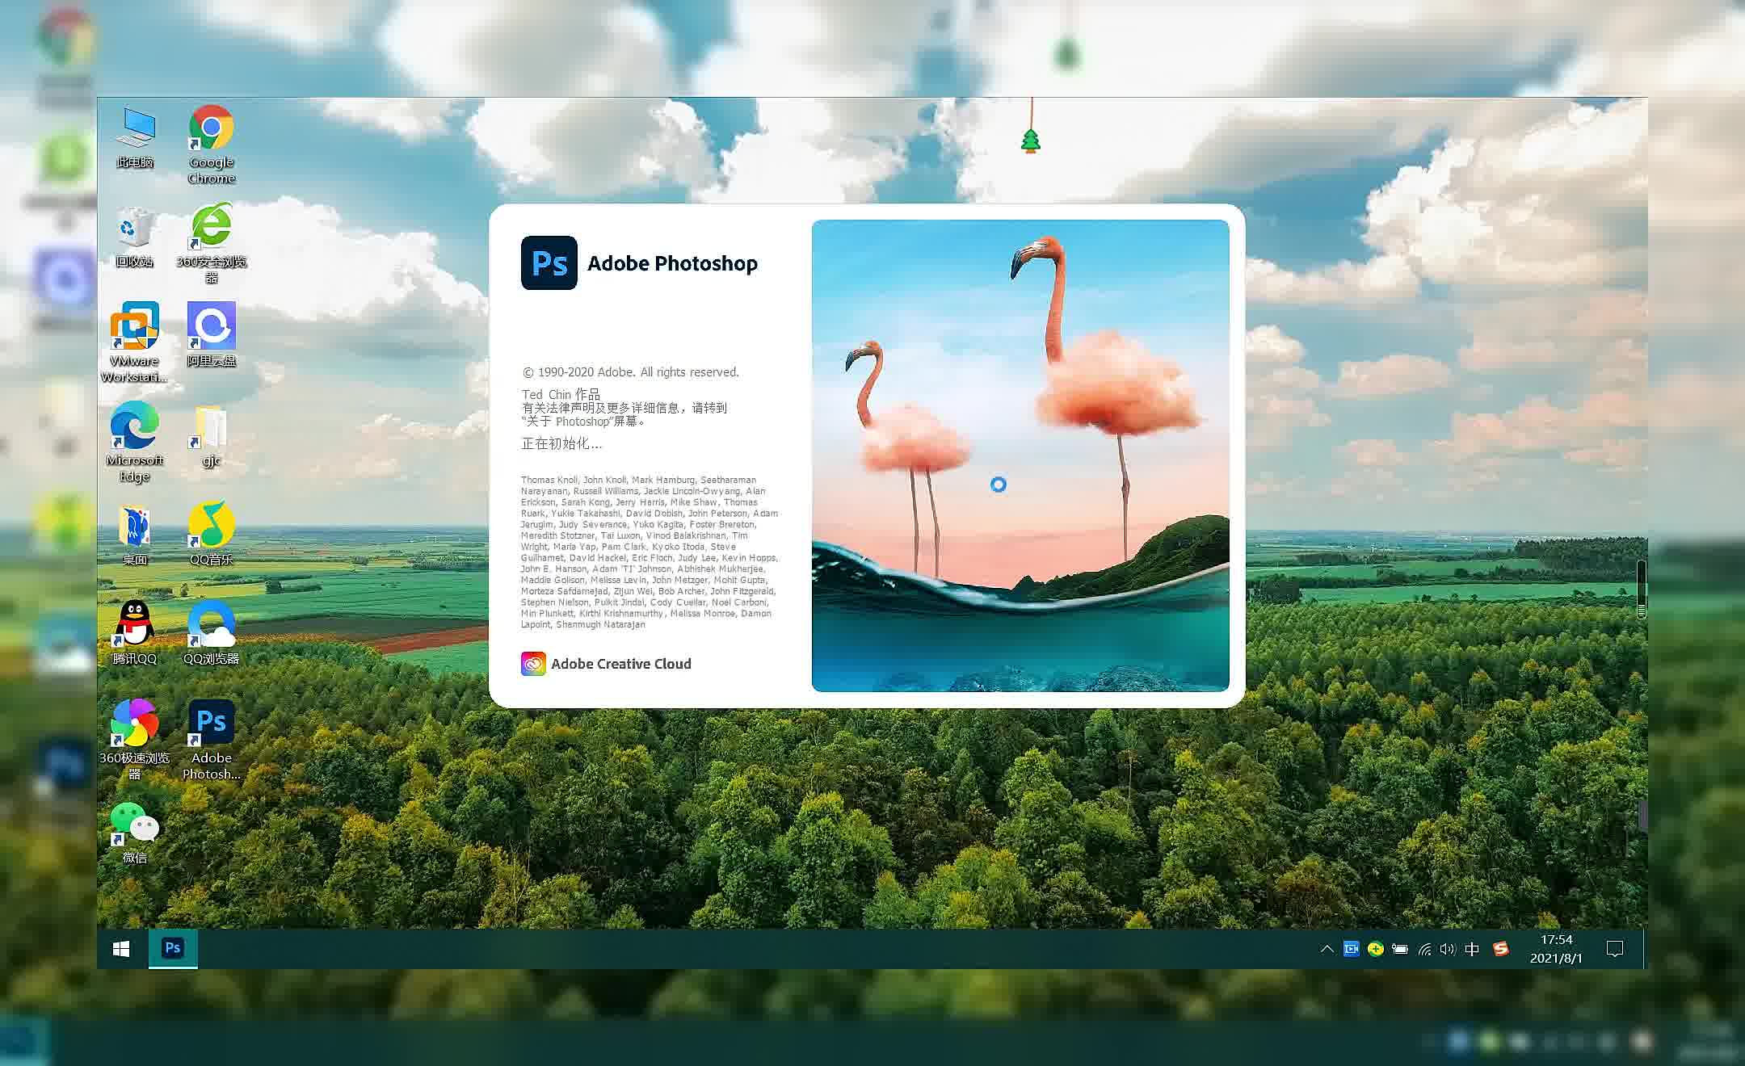Open the 此电脑 desktop icon

(134, 137)
